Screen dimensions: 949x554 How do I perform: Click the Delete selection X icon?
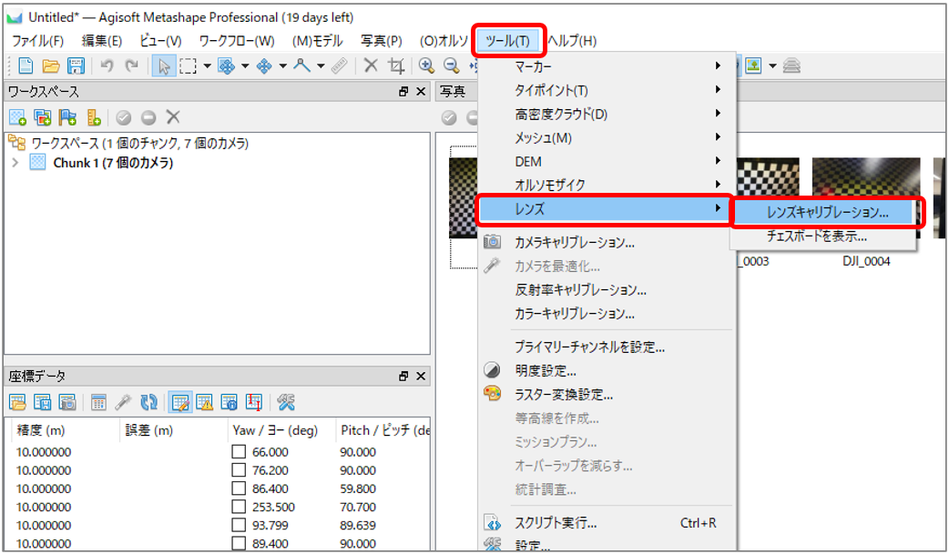click(371, 65)
